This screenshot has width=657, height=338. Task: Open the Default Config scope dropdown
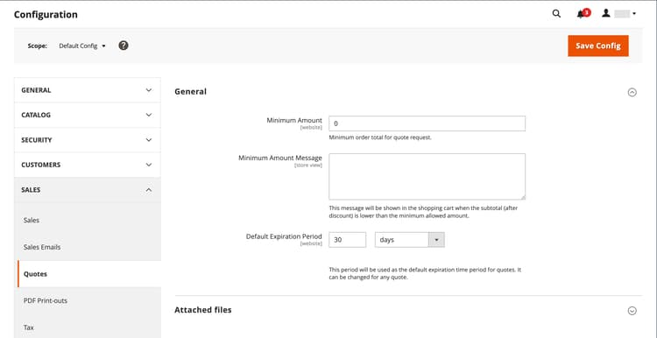82,46
